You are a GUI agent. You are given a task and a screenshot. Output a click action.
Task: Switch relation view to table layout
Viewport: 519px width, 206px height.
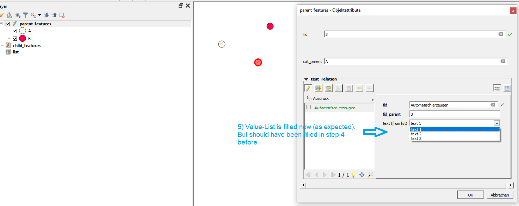(x=506, y=88)
